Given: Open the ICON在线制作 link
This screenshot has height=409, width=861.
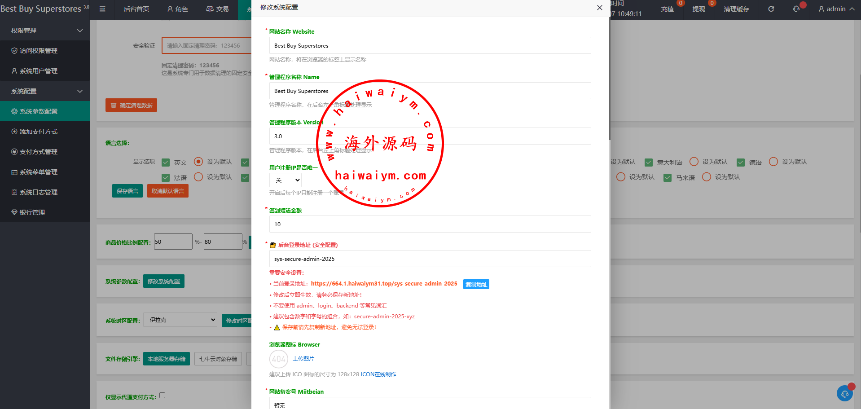Looking at the screenshot, I should (378, 374).
